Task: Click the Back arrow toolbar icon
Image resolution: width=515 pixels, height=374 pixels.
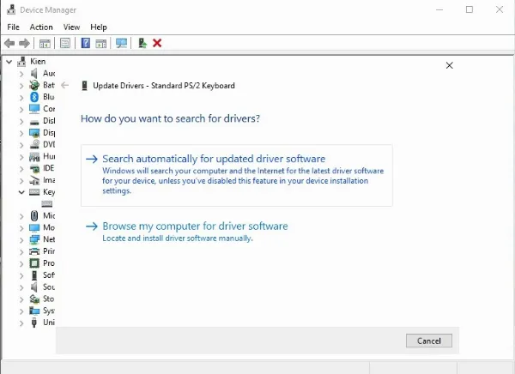Action: pos(9,43)
